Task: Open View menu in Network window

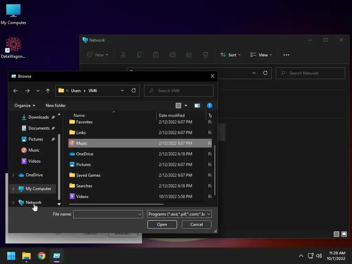Action: point(261,55)
